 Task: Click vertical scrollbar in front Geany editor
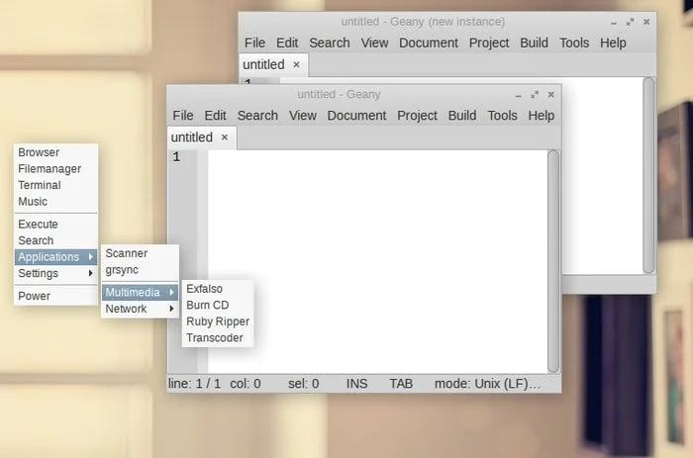tap(553, 261)
